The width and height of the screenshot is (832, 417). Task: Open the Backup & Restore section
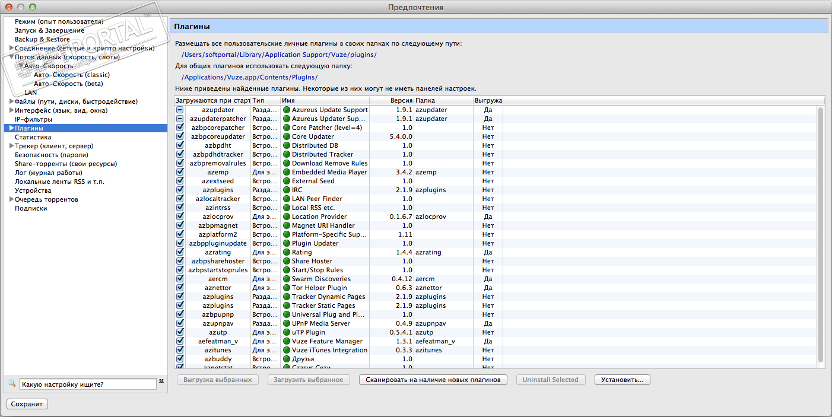tap(42, 39)
